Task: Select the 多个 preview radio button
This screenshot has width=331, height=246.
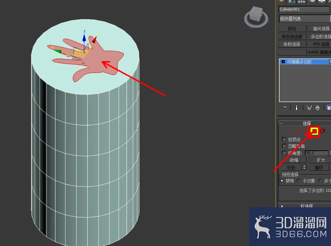Action: point(320,181)
